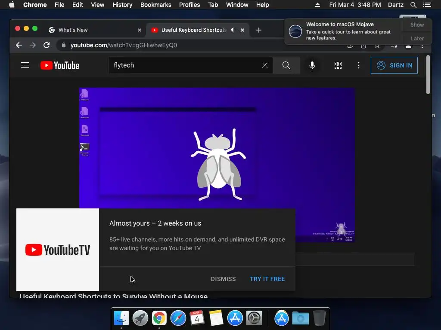This screenshot has height=330, width=441.
Task: Open Notes from the Dock
Action: tap(216, 318)
